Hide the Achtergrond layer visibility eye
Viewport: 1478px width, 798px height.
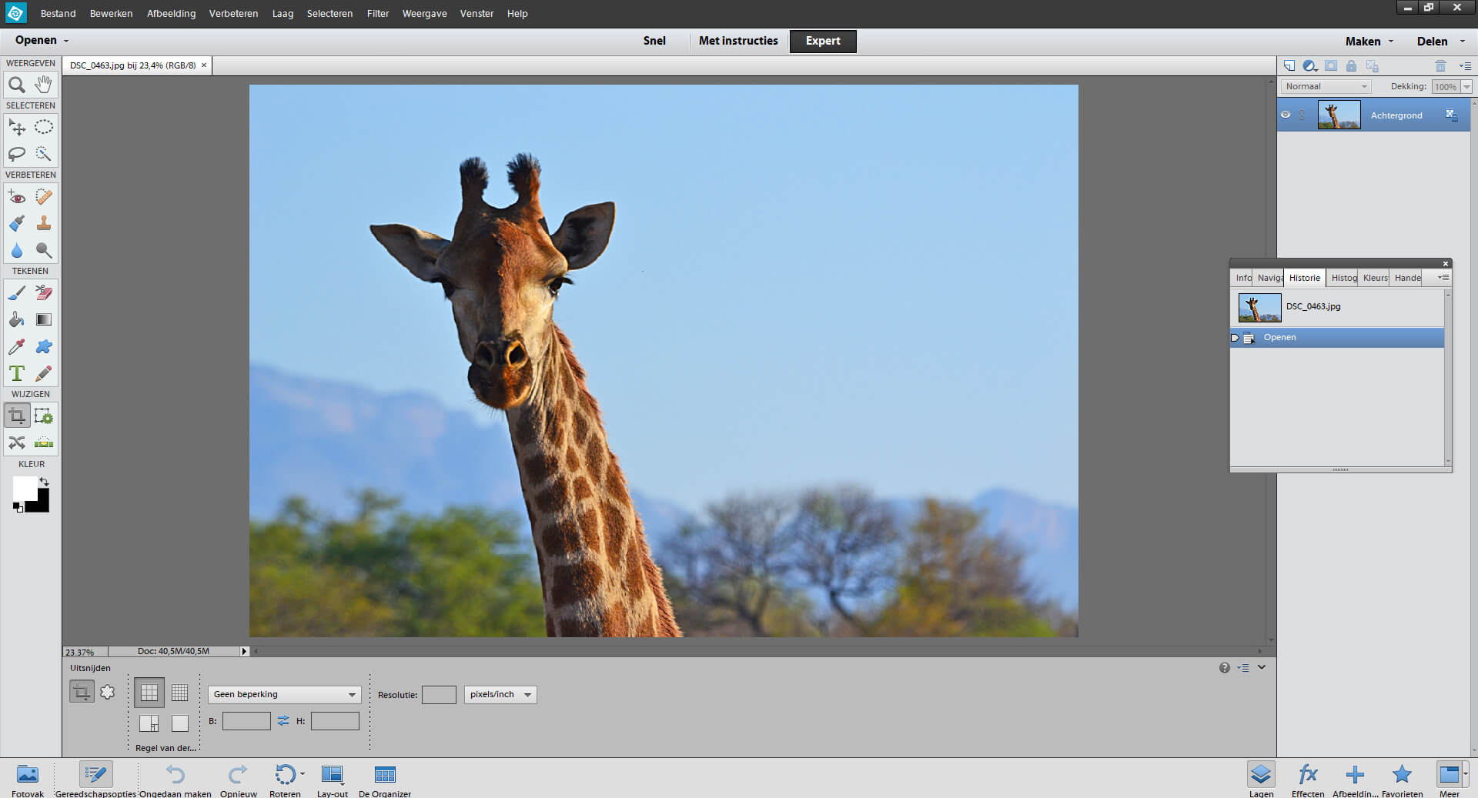(1286, 115)
